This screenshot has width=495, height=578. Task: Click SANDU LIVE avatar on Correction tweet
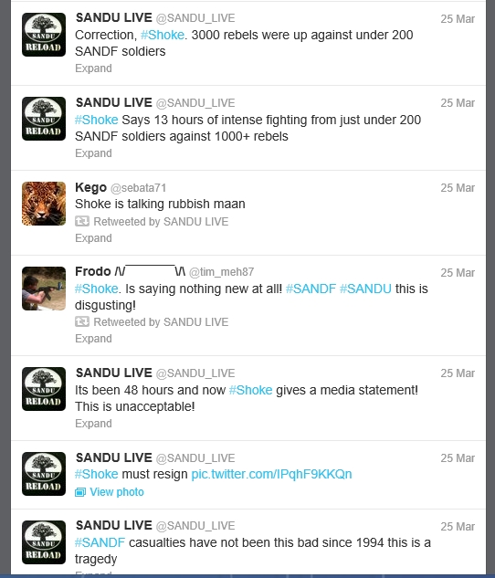[44, 35]
